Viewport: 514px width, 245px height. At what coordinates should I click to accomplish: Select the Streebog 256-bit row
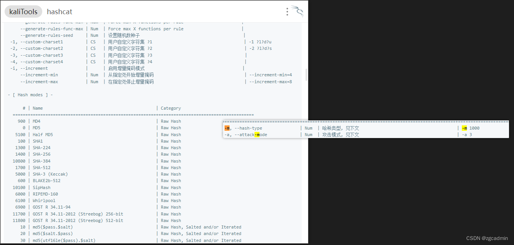coord(97,214)
